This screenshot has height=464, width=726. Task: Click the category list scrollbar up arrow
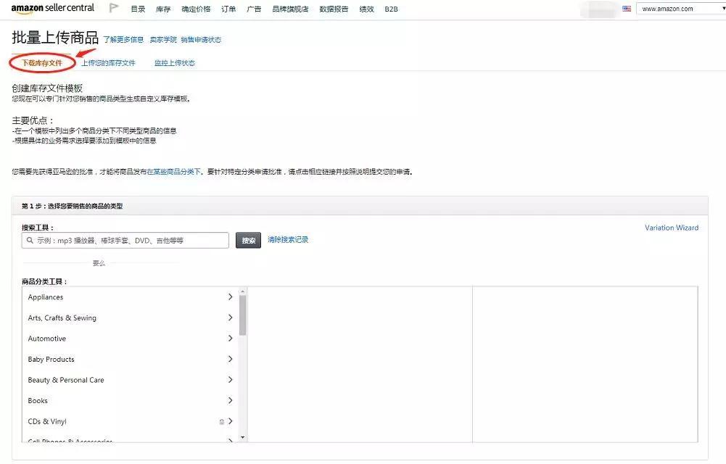click(x=243, y=291)
